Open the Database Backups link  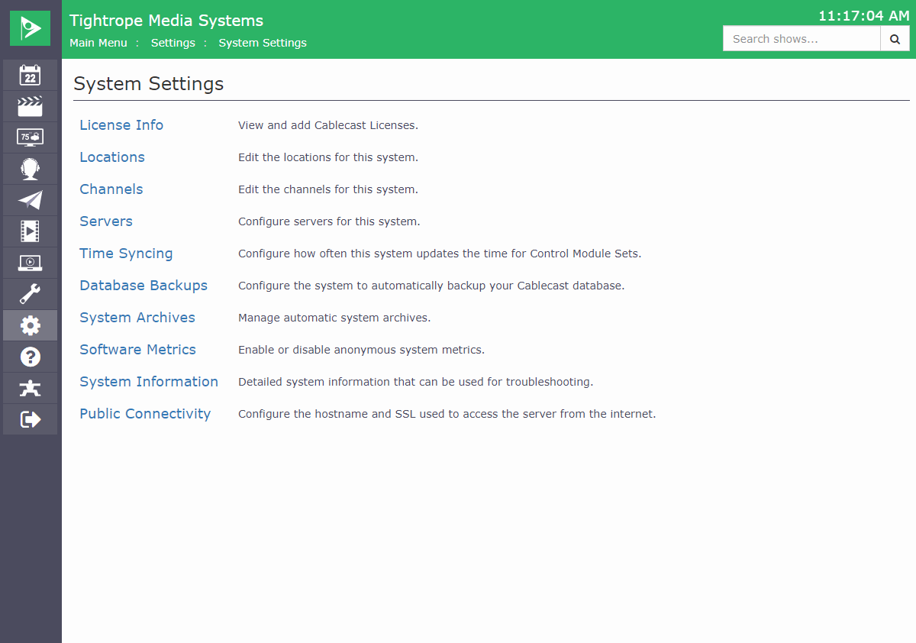[144, 286]
